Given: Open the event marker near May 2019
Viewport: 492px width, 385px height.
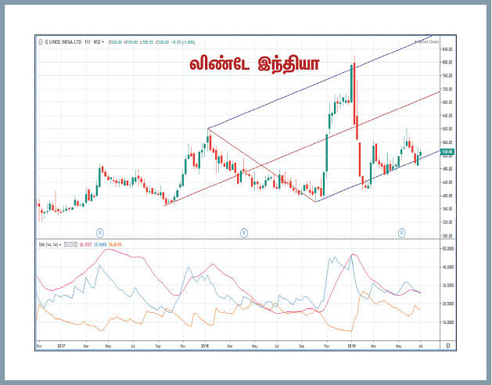Looking at the screenshot, I should [x=401, y=233].
